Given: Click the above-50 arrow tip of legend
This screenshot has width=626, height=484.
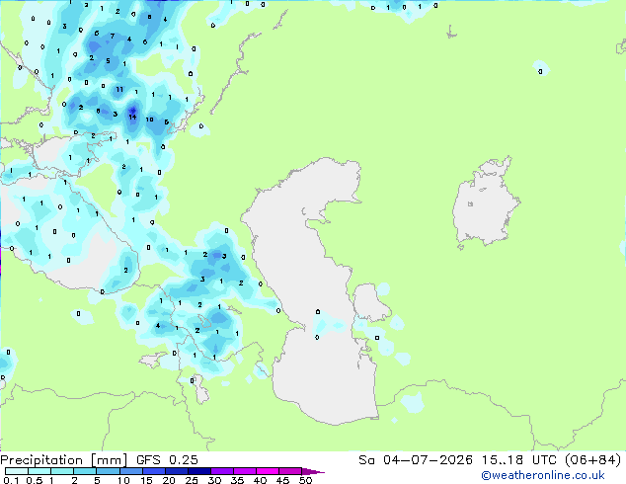Looking at the screenshot, I should click(313, 471).
